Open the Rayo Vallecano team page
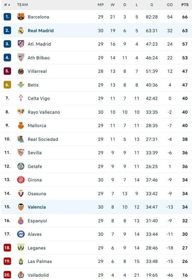 (x=44, y=112)
